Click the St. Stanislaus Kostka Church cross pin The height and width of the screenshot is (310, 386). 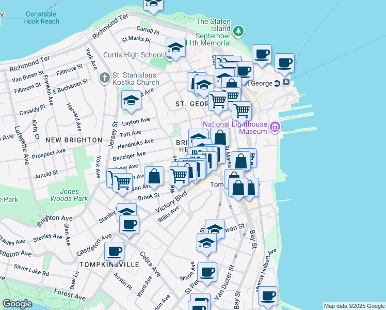[x=105, y=78]
